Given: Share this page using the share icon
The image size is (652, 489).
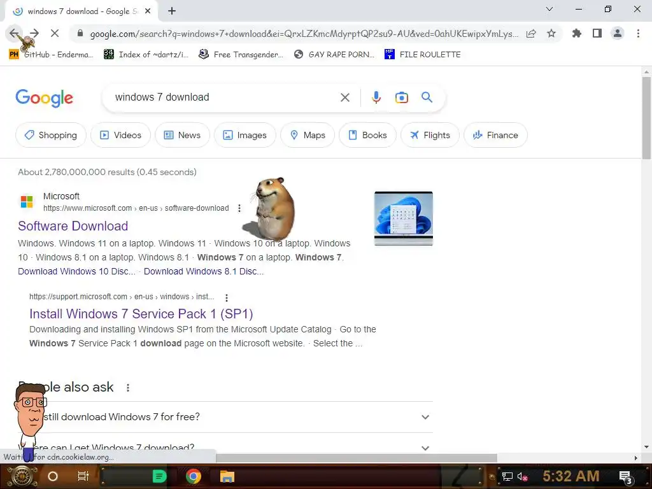Looking at the screenshot, I should pos(531,33).
